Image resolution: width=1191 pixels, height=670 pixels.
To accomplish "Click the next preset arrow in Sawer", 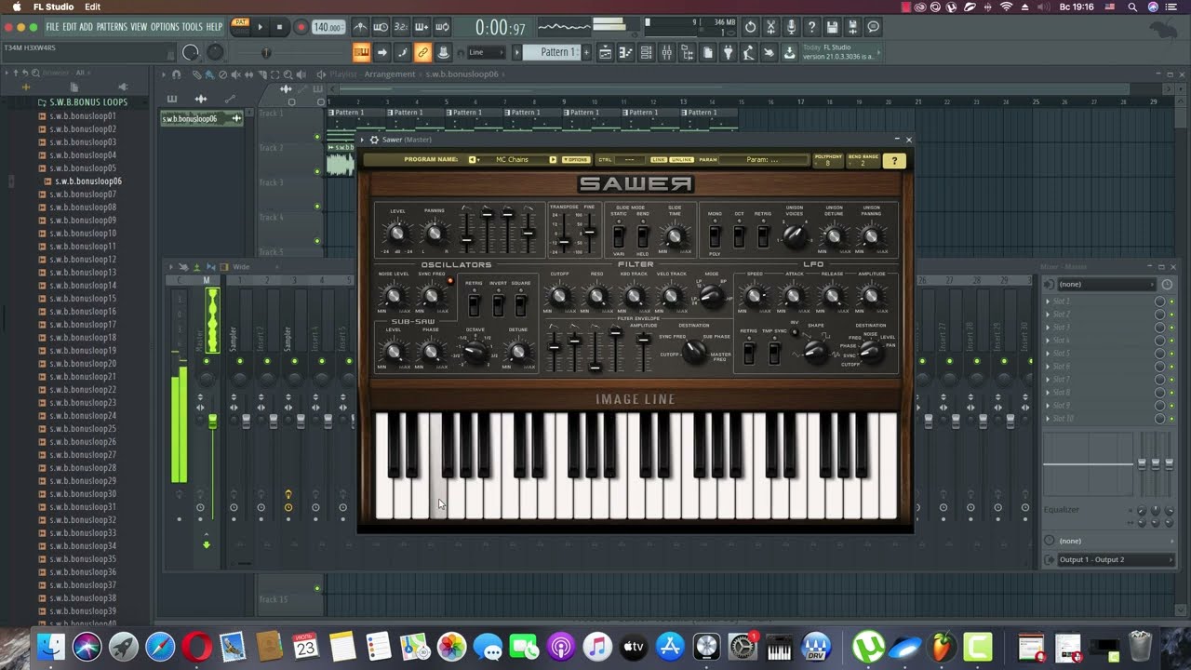I will (553, 160).
